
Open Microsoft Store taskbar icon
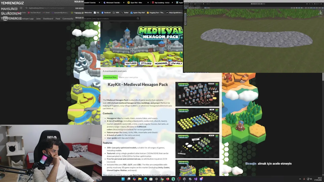tap(151, 179)
